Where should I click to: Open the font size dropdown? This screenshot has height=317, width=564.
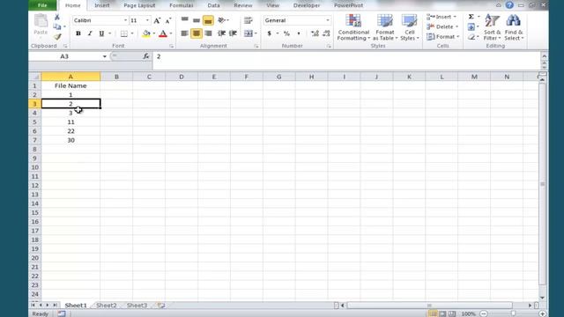(x=147, y=20)
